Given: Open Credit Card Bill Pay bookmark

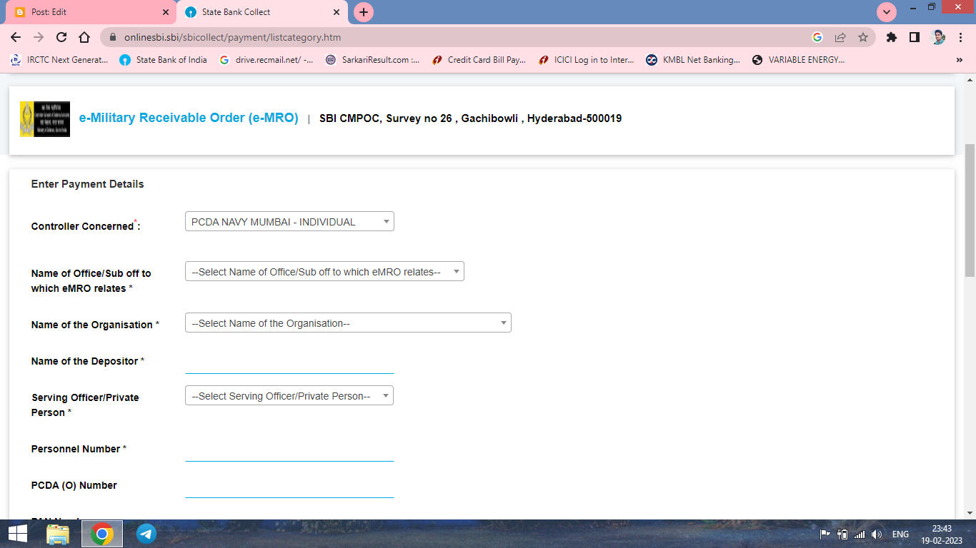Looking at the screenshot, I should [x=479, y=60].
